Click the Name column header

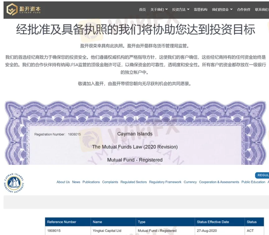[x=113, y=222]
